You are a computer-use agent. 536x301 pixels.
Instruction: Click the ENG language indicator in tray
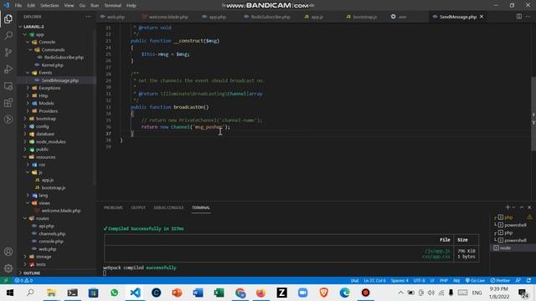(477, 293)
